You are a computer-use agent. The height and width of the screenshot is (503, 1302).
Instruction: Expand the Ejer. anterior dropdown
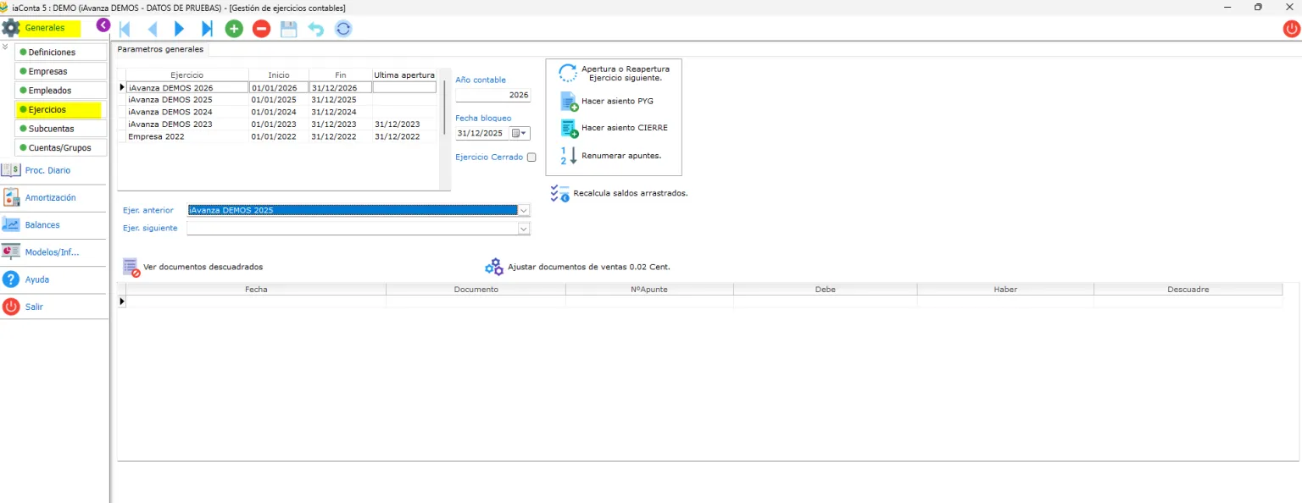pos(524,210)
